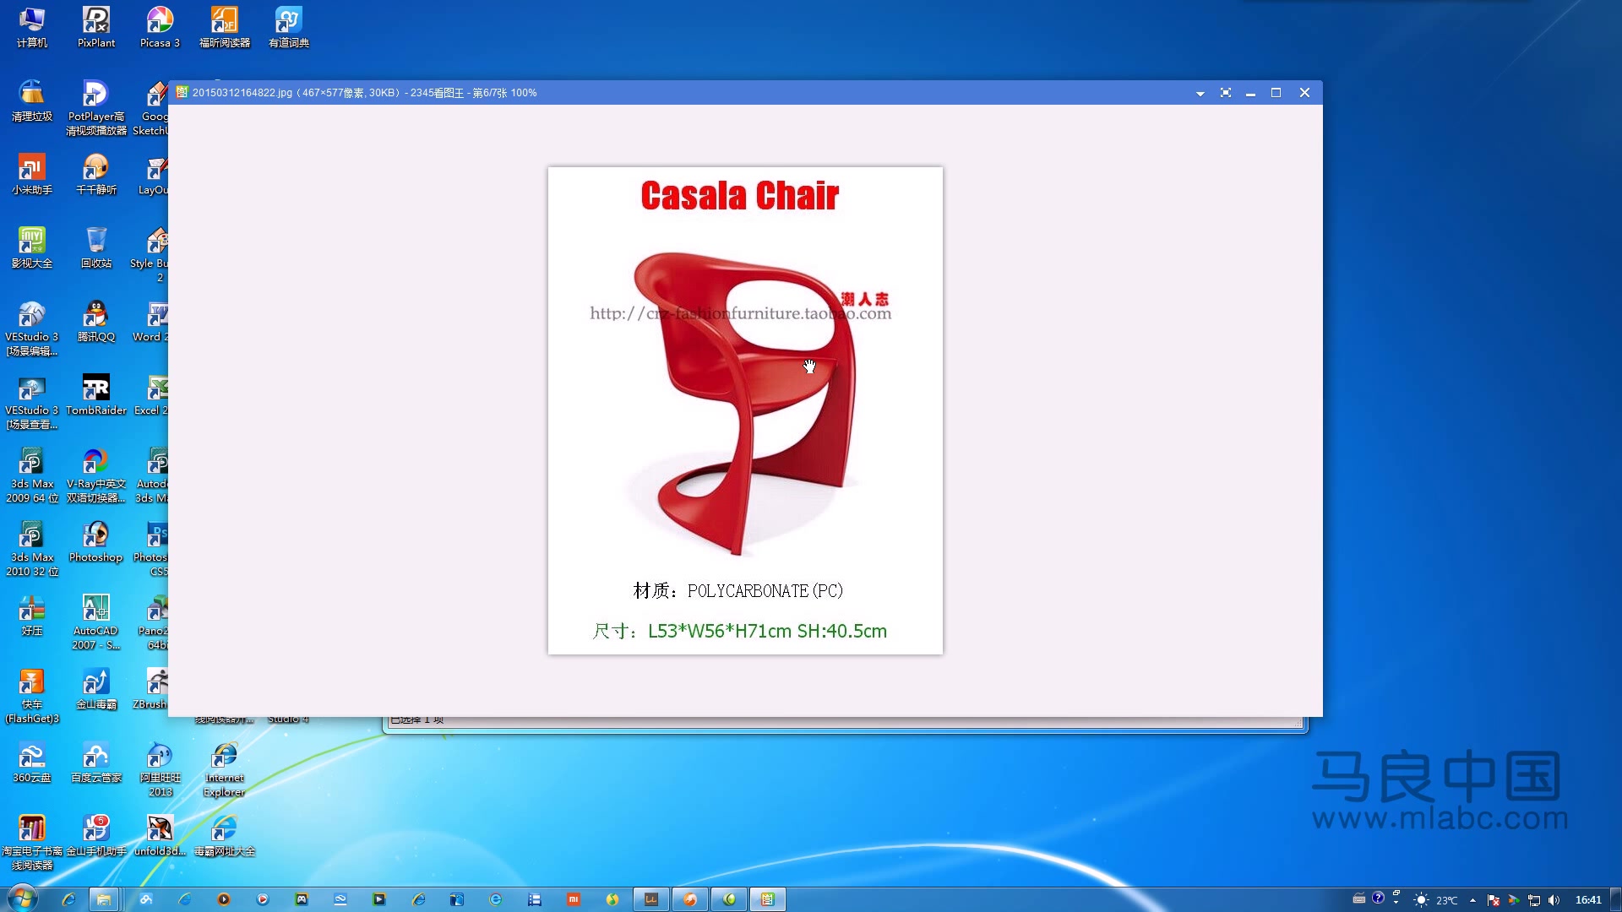Open volume control in system tray
The height and width of the screenshot is (912, 1622).
point(1554,900)
